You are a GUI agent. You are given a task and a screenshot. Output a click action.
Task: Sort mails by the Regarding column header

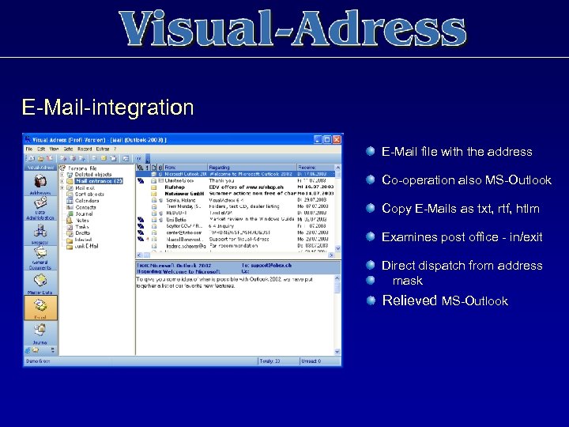[x=252, y=168]
